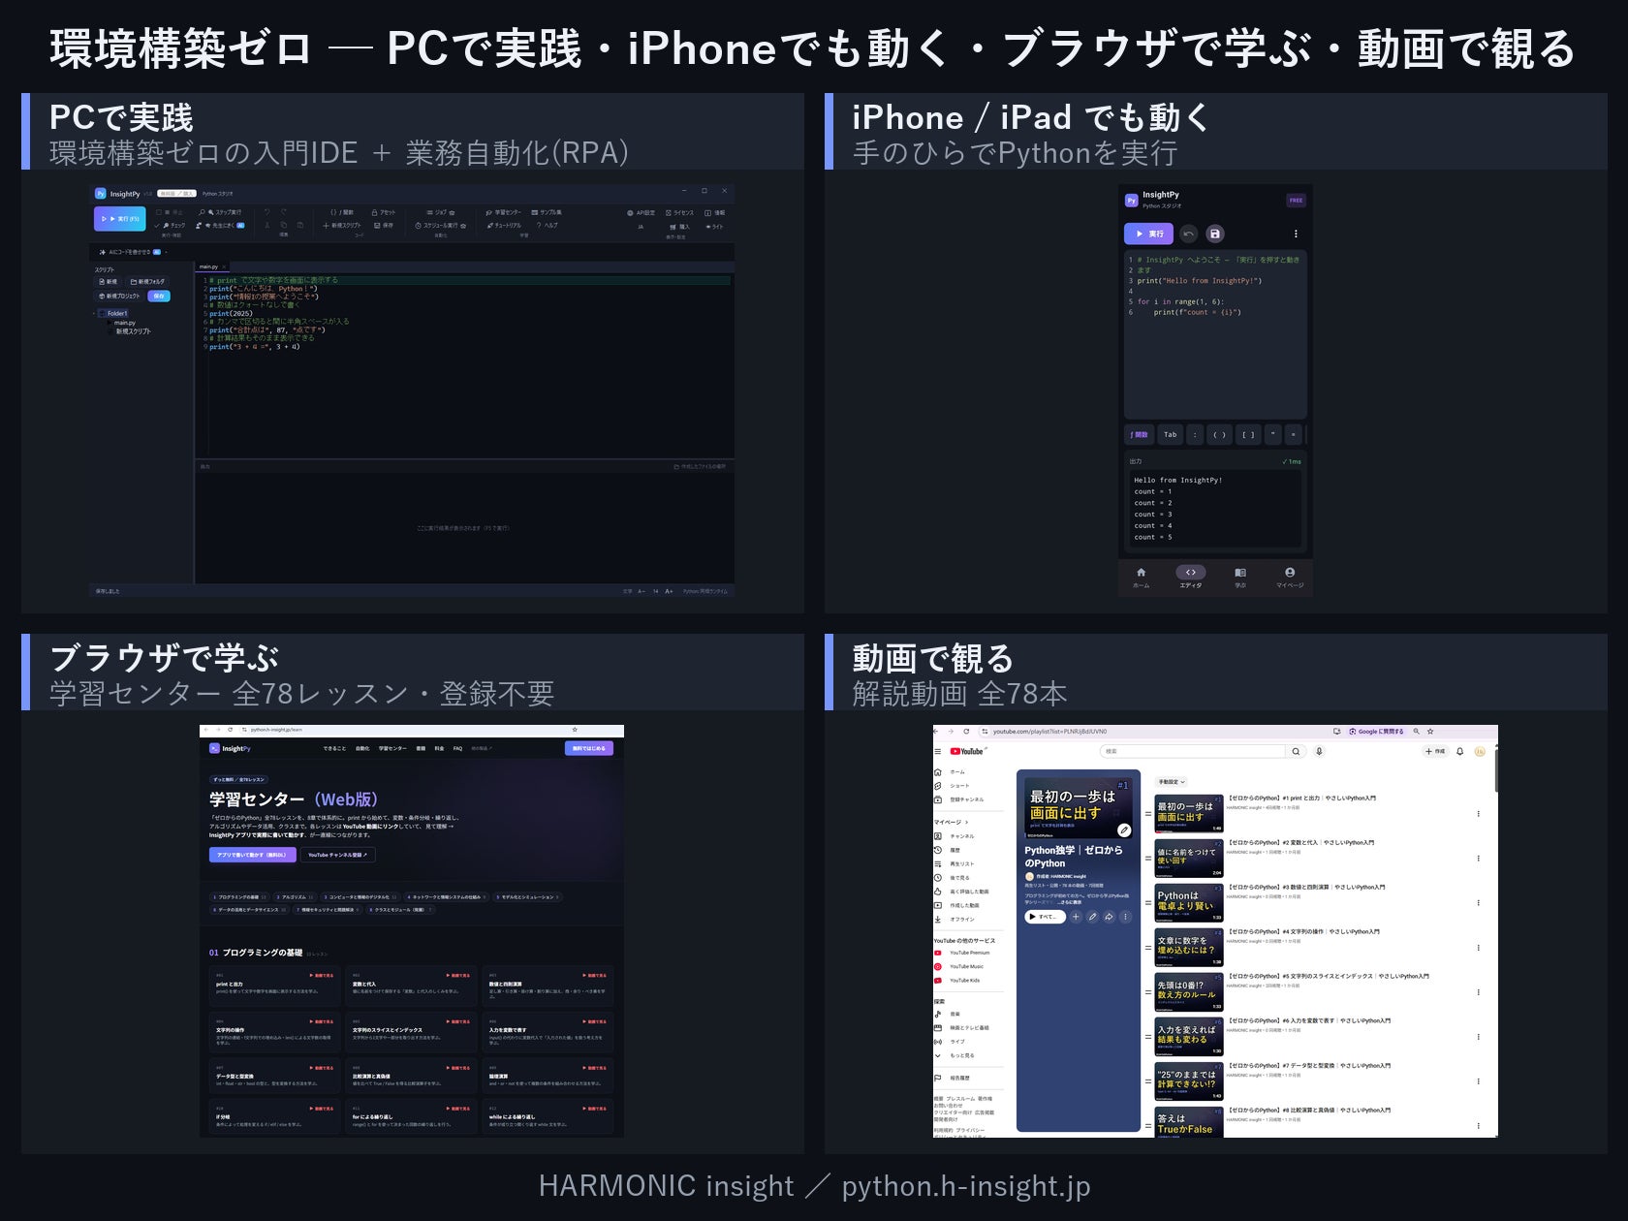The width and height of the screenshot is (1628, 1221).
Task: Open YouTube notifications bell
Action: [x=1460, y=751]
